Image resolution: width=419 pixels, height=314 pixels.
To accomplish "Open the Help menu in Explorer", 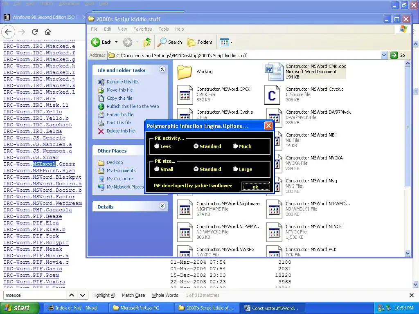I will click(179, 29).
